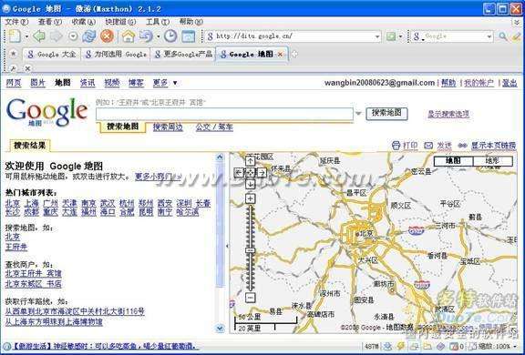525x355 pixels.
Task: Open the 工具 menu
Action: click(158, 22)
